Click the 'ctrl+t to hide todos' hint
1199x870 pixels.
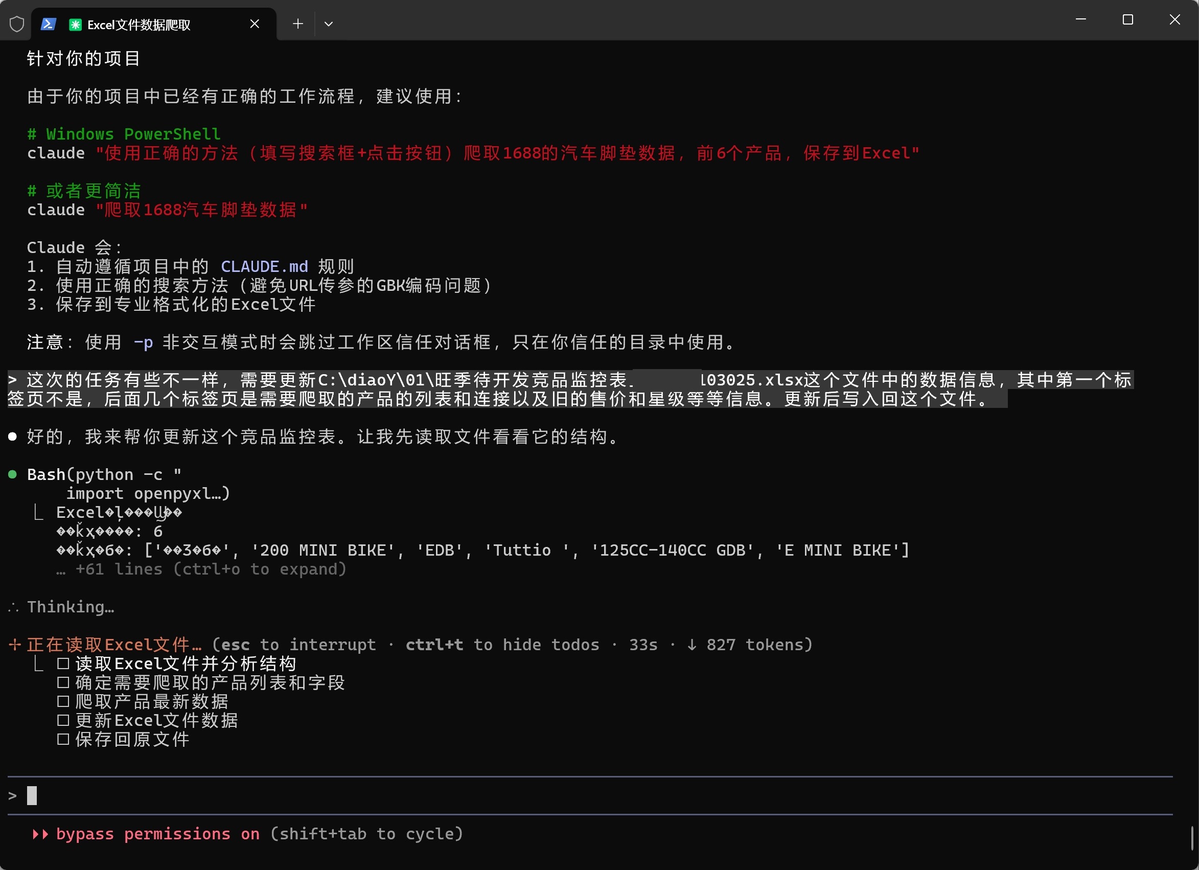pos(502,645)
